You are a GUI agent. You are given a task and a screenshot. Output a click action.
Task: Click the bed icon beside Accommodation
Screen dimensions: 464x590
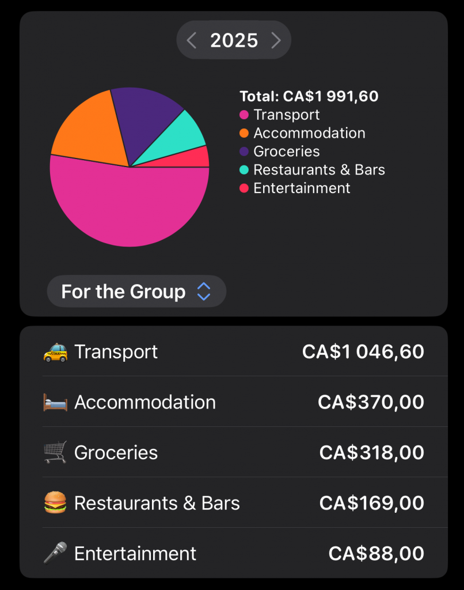click(x=55, y=402)
